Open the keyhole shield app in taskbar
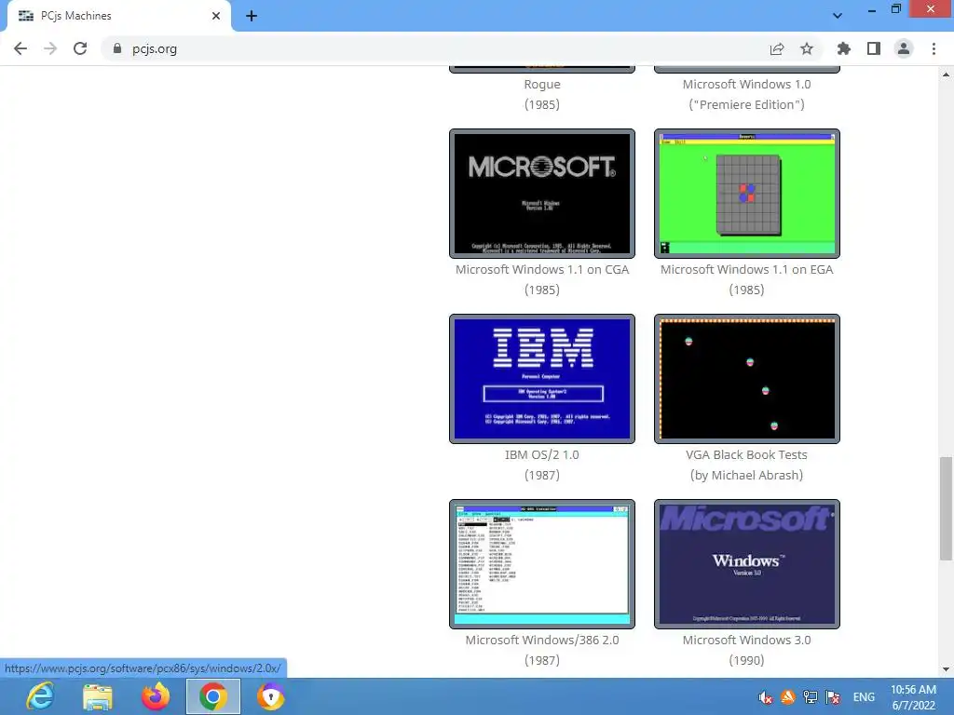 click(x=271, y=696)
